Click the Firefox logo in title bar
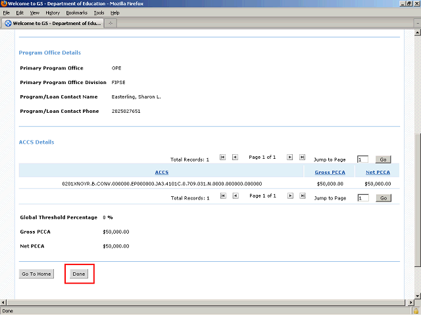The image size is (421, 315). (4, 3)
